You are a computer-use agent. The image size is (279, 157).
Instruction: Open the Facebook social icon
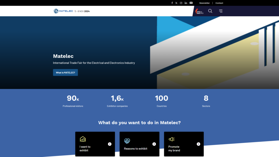click(x=172, y=3)
